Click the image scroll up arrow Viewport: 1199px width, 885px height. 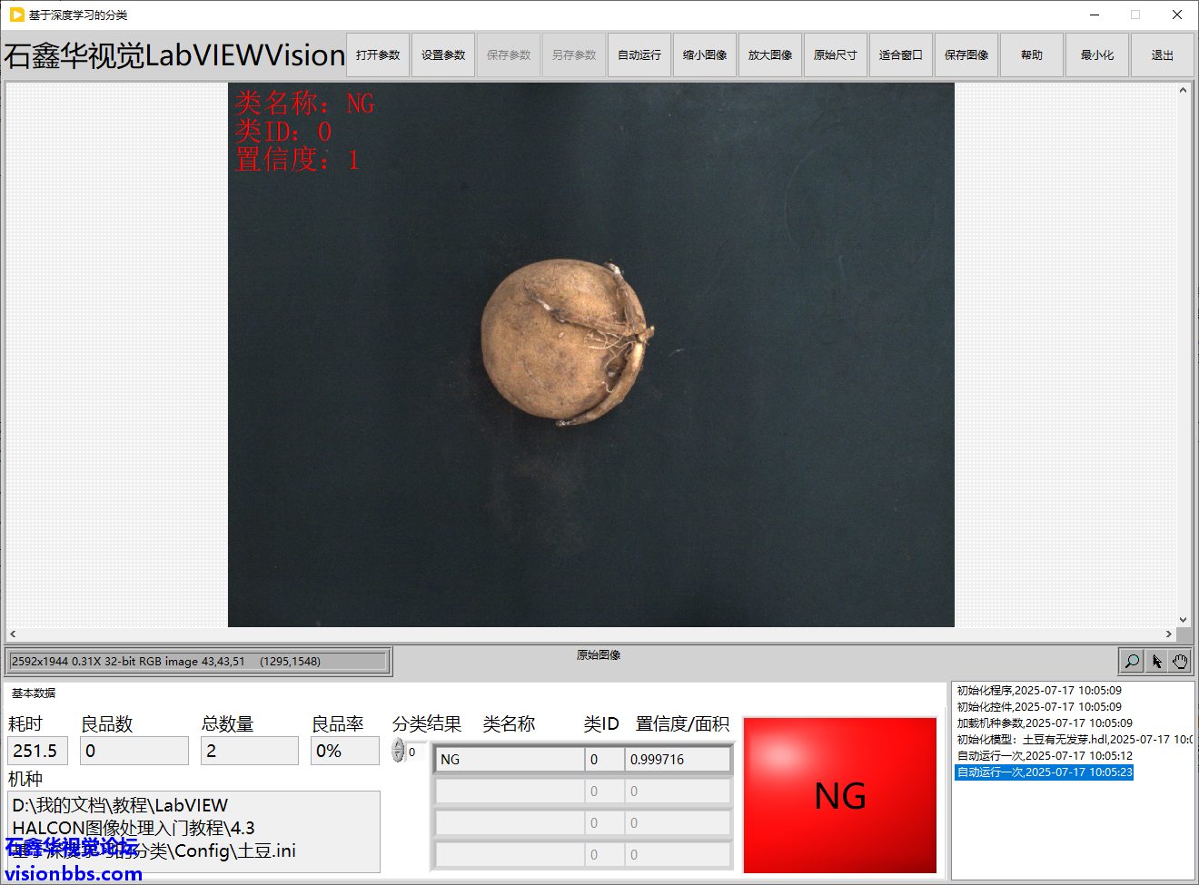click(1183, 90)
